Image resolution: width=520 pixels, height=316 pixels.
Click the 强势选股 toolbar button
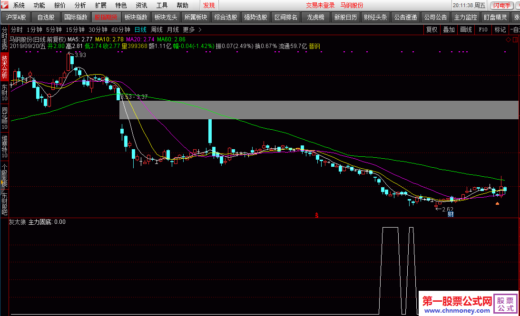pos(255,17)
